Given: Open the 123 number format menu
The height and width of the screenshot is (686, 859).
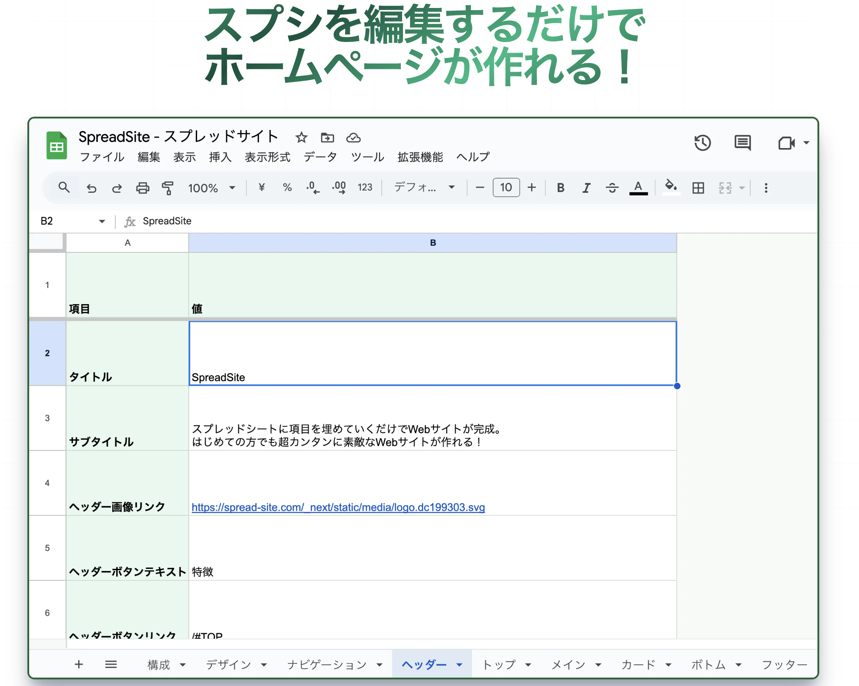Looking at the screenshot, I should (x=365, y=187).
